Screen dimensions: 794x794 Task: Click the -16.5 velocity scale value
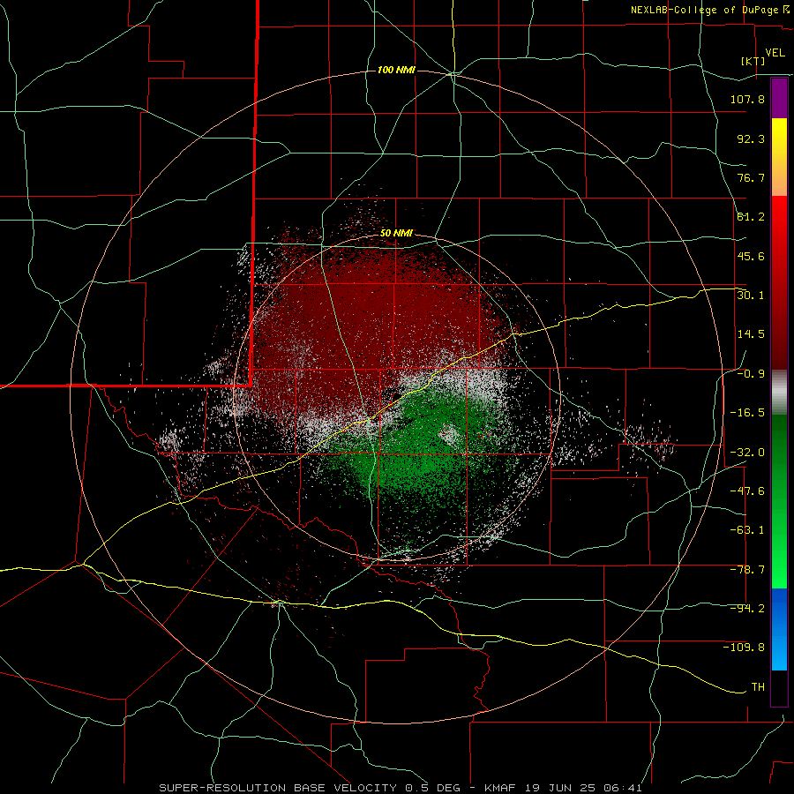coord(747,413)
